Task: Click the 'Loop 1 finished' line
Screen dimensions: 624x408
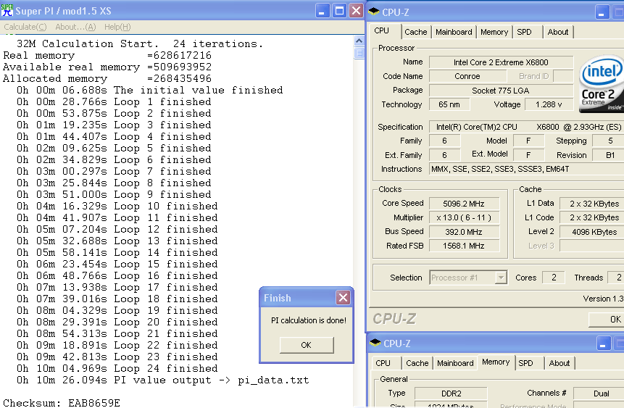Action: (x=114, y=102)
